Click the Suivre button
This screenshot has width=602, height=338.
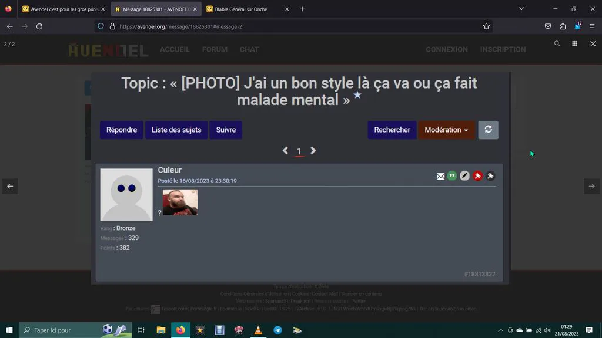point(226,130)
